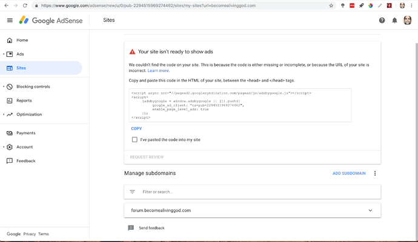418x242 pixels.
Task: Expand the Optimization menu arrow
Action: (x=4, y=114)
